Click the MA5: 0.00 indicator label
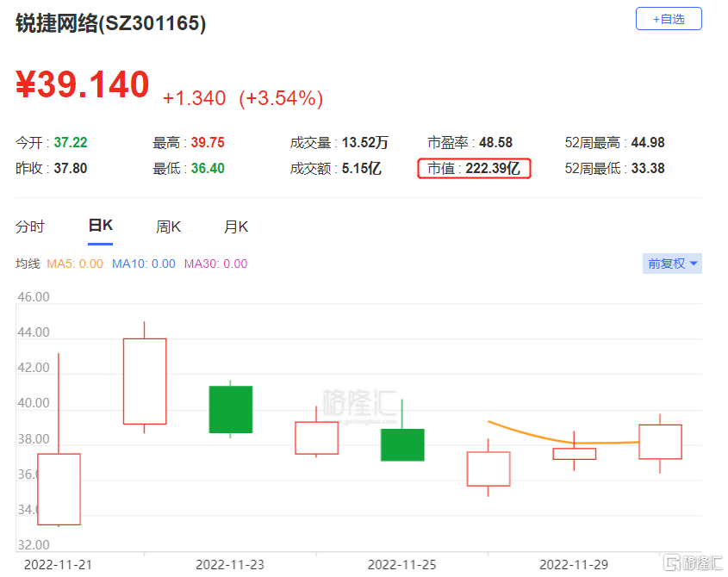 tap(75, 264)
